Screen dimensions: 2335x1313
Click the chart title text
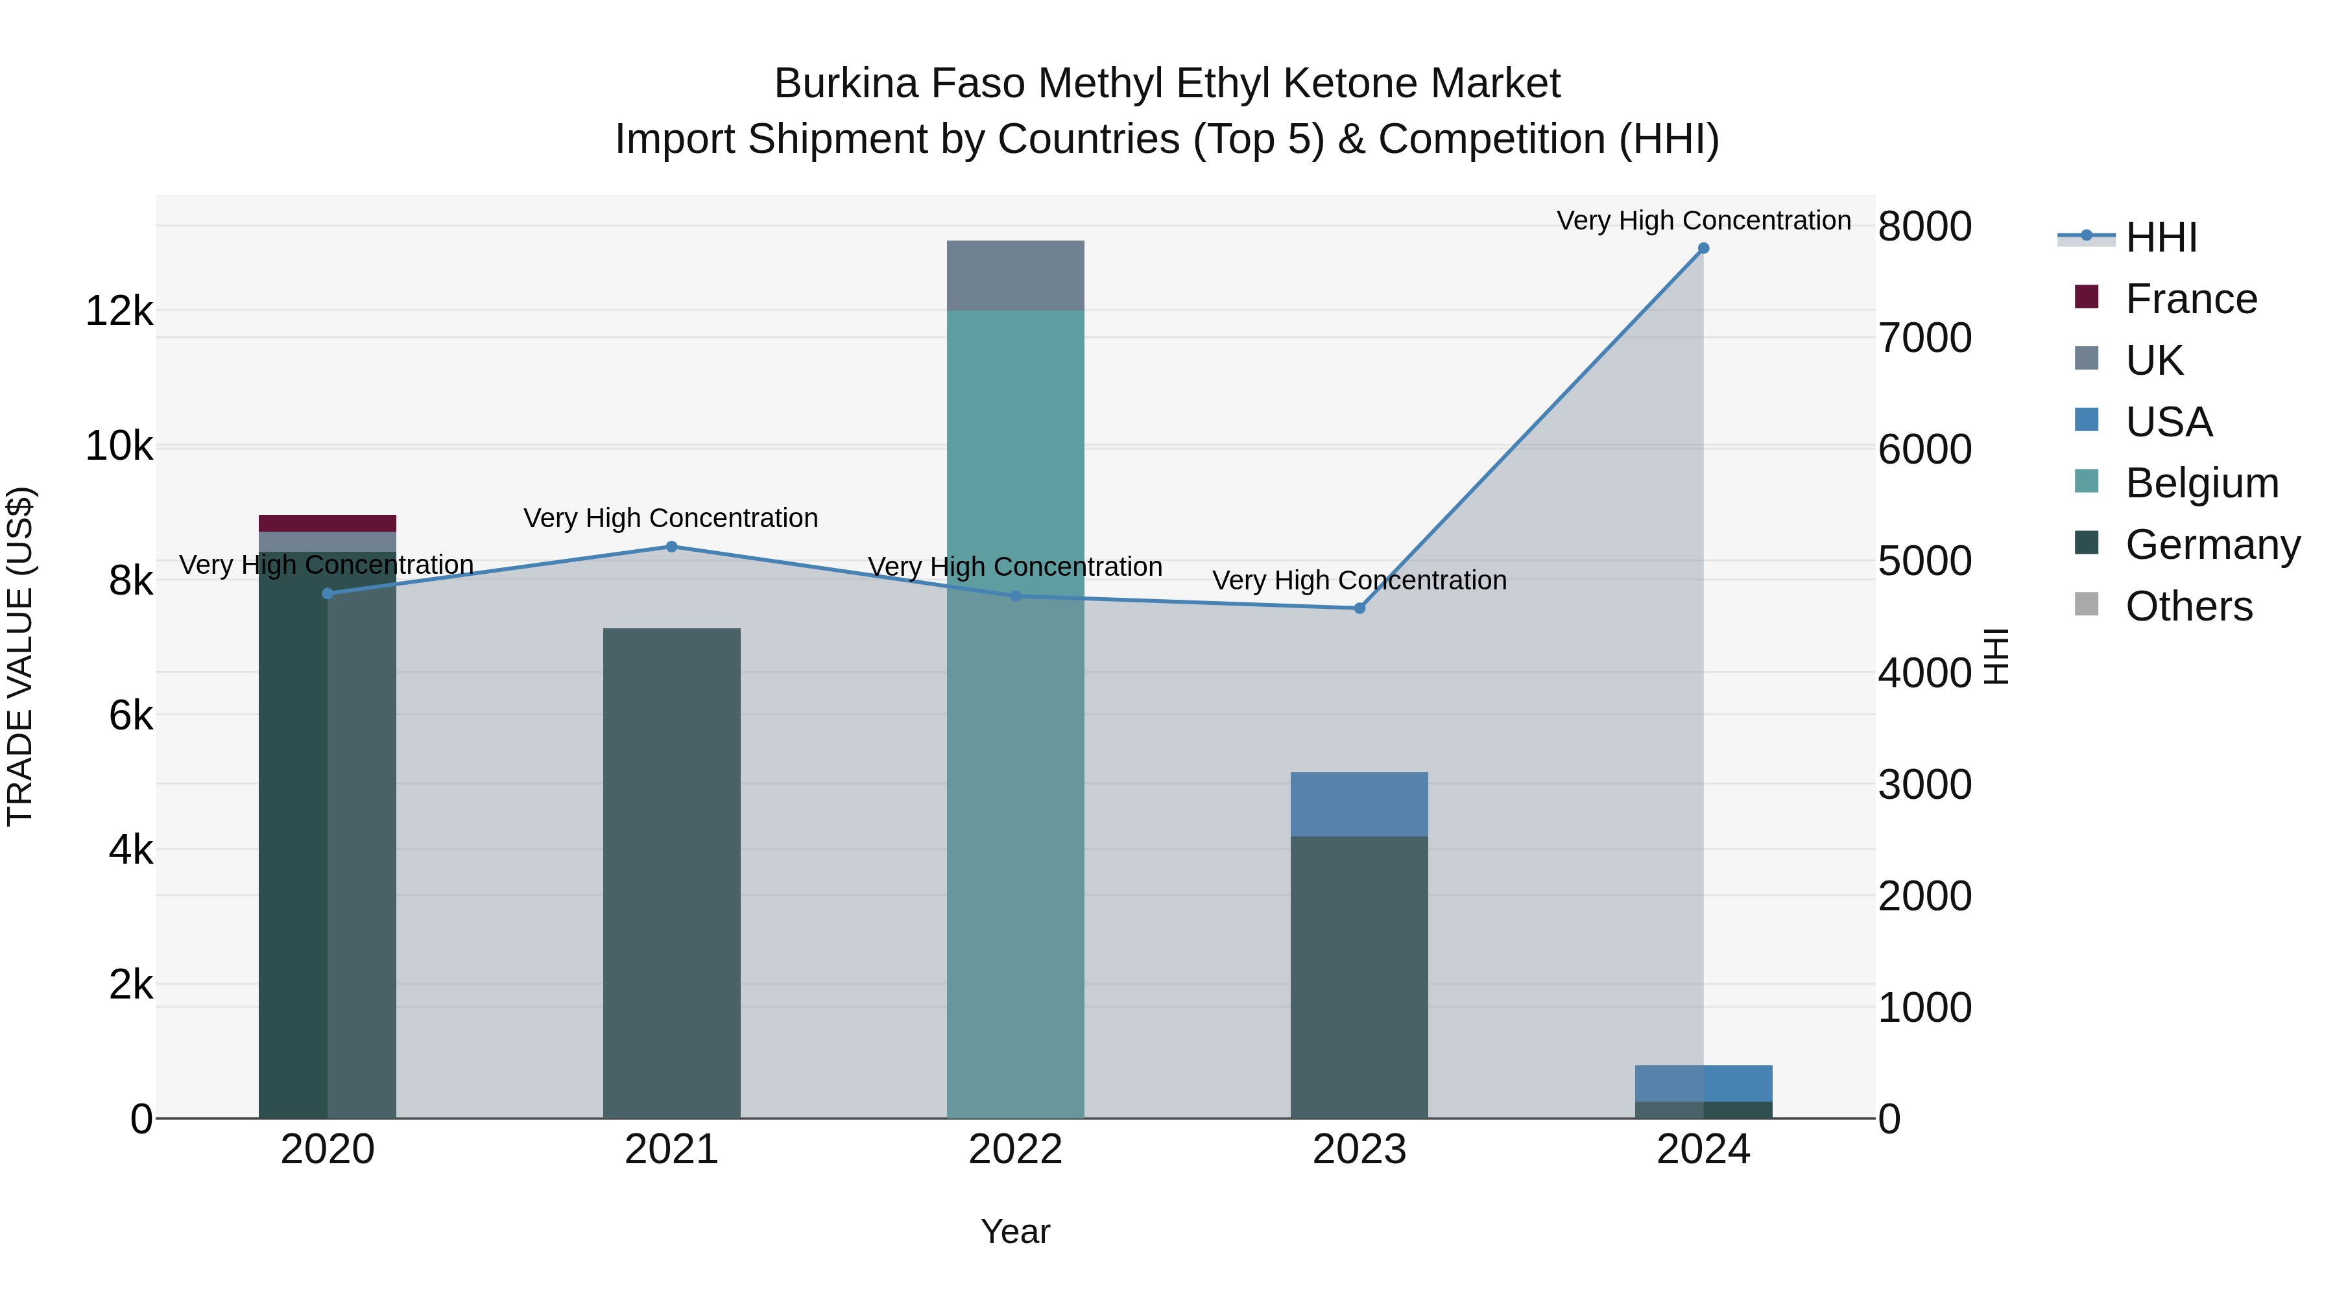click(x=1167, y=112)
